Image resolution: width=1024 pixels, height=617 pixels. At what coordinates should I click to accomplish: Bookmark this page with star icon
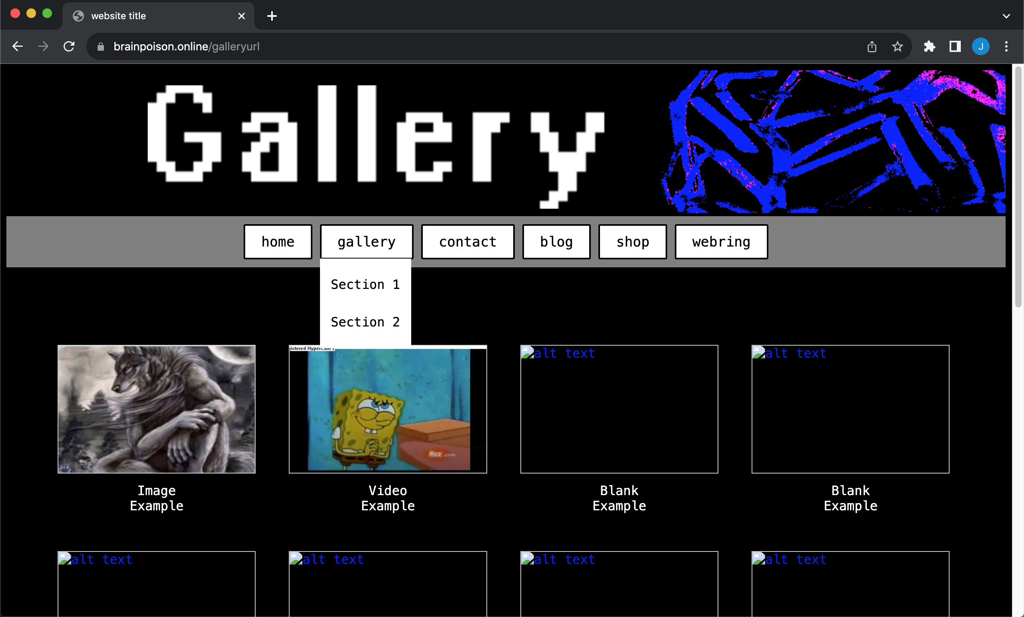(897, 46)
